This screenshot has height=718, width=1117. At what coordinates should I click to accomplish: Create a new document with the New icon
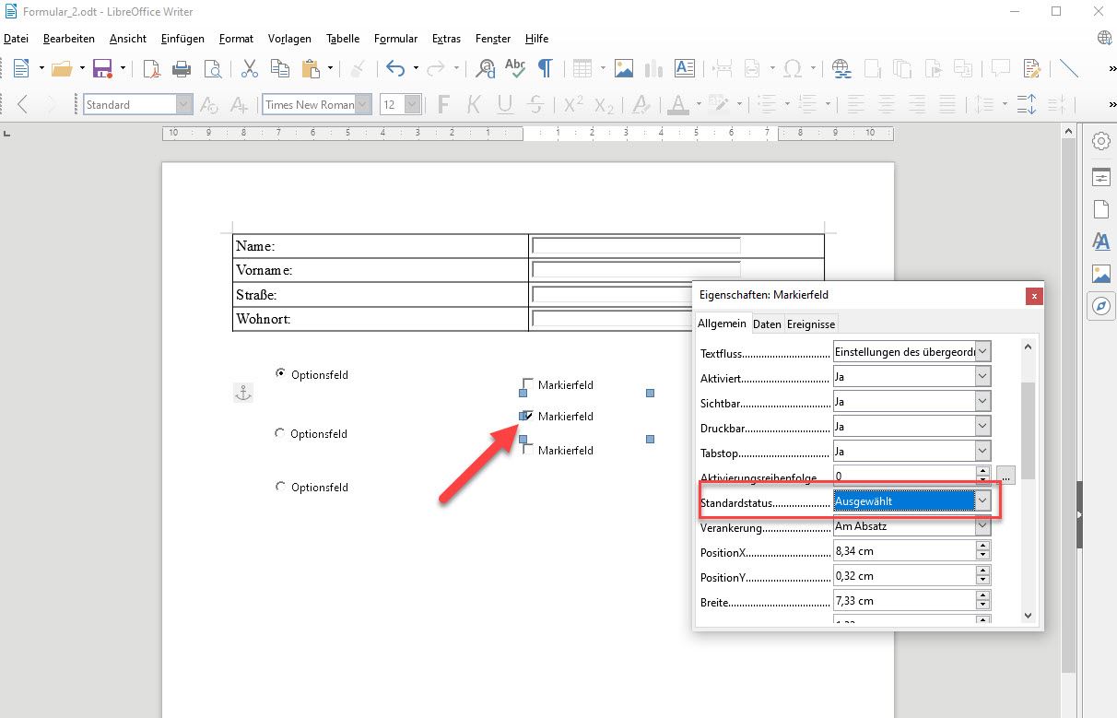(x=20, y=68)
